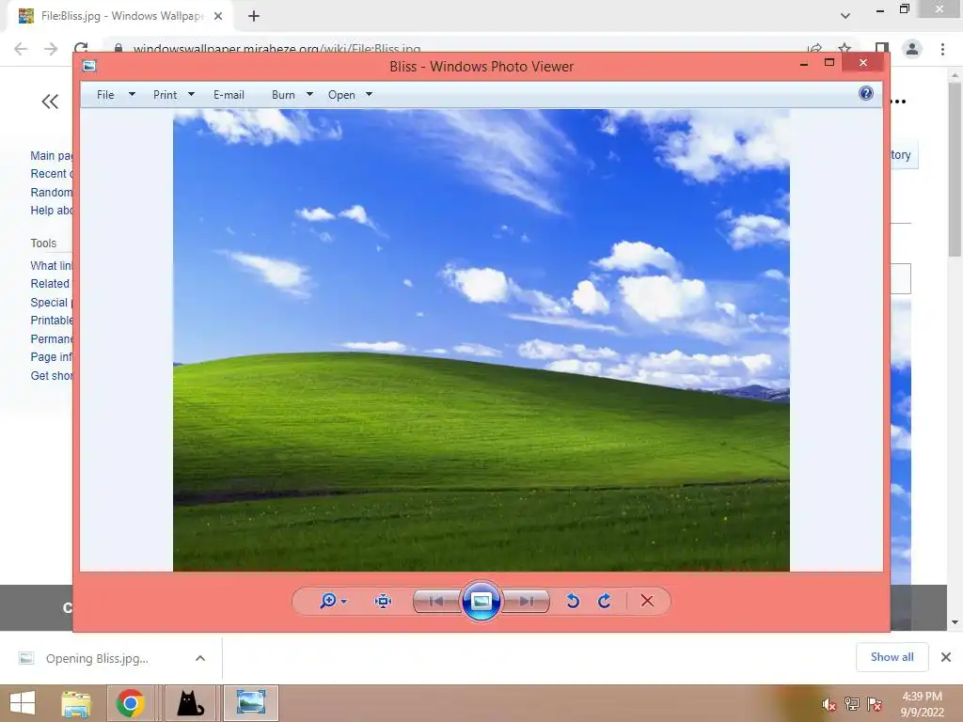Open the Photo Viewer zoom magnifier control
963x722 pixels.
coord(328,601)
